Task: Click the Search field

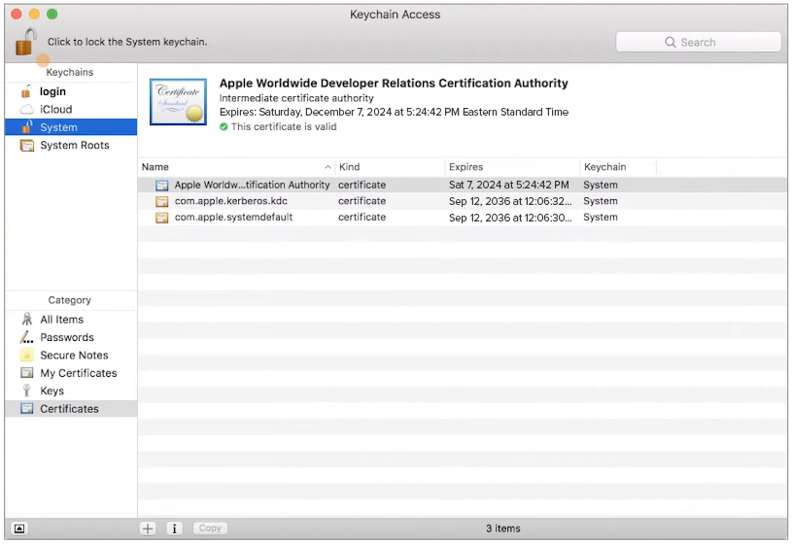Action: (698, 42)
